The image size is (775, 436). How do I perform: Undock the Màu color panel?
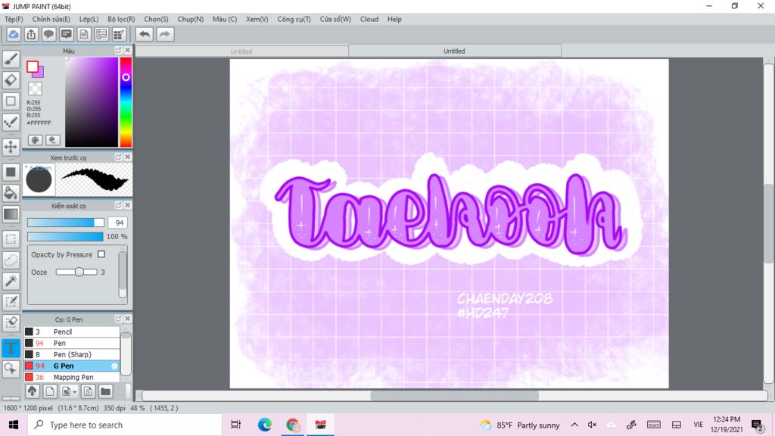(118, 51)
